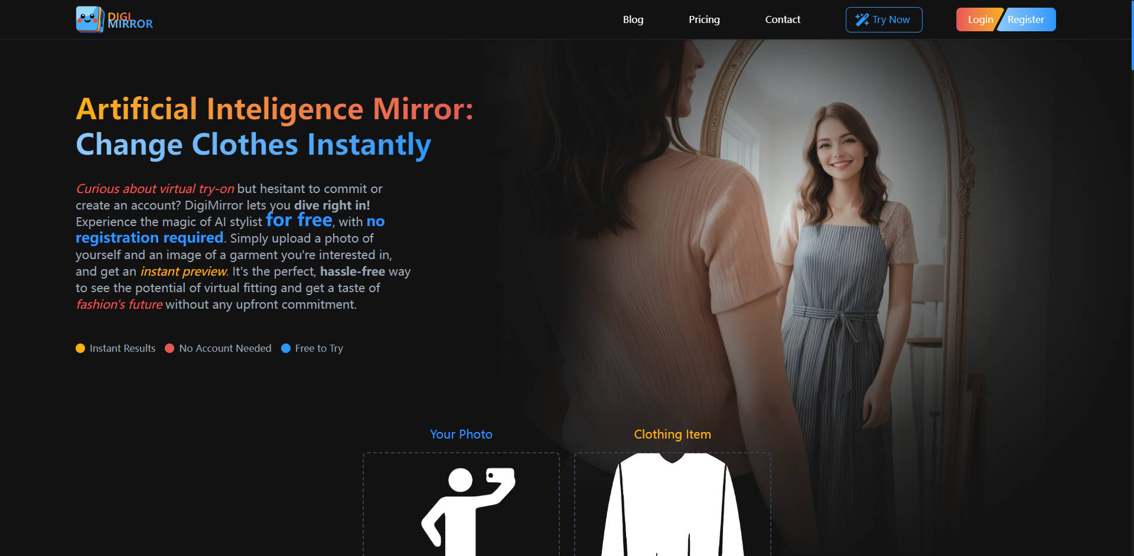This screenshot has height=556, width=1134.
Task: Click the selfie figure icon under Your Photo
Action: 467,508
